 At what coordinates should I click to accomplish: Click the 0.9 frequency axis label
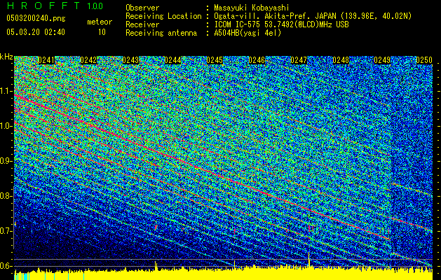[6, 161]
